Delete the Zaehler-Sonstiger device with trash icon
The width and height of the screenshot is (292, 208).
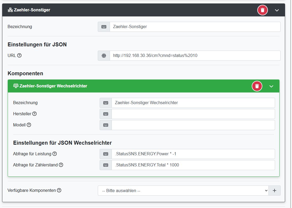262,10
